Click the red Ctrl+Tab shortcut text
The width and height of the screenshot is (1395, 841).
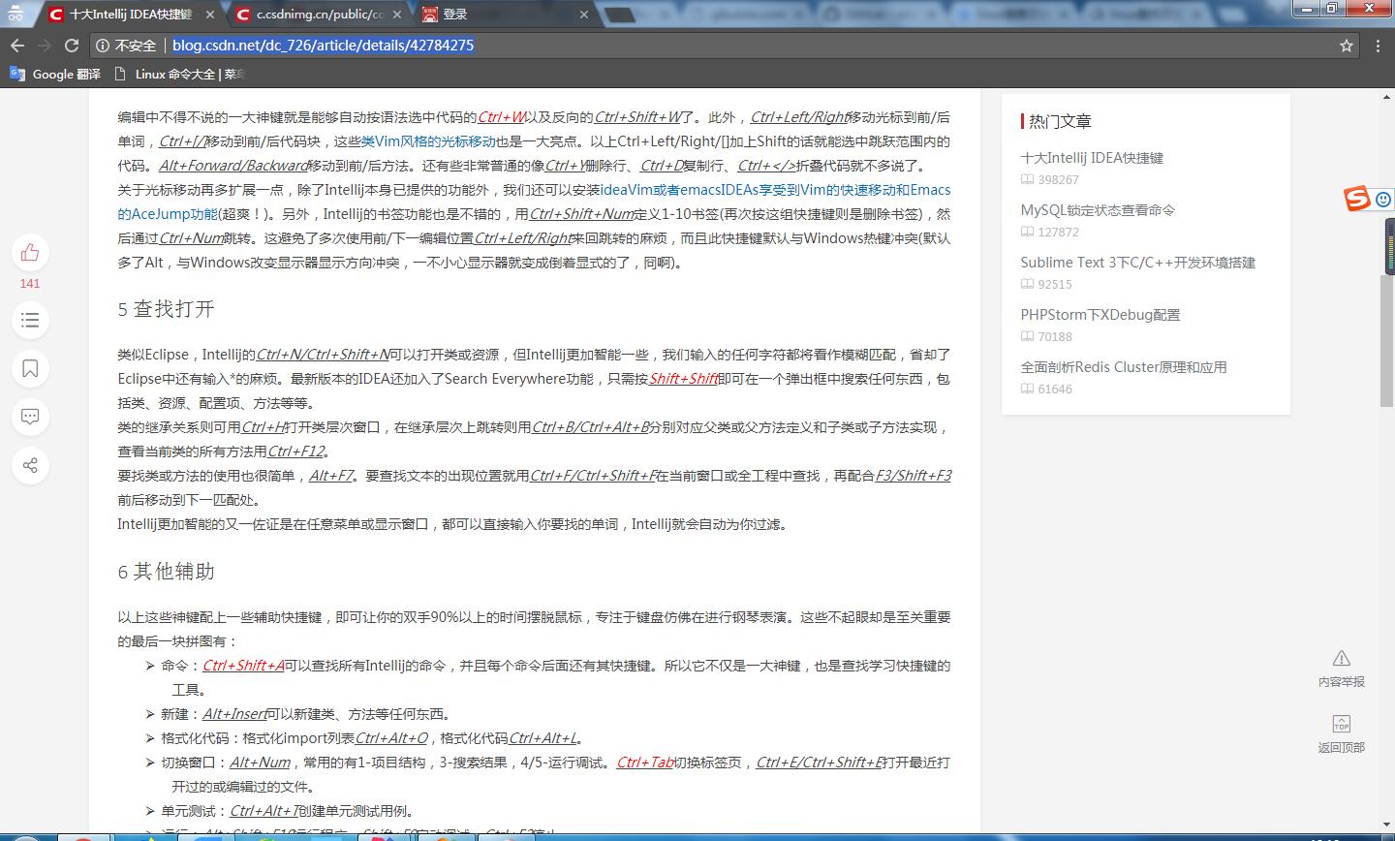coord(644,763)
